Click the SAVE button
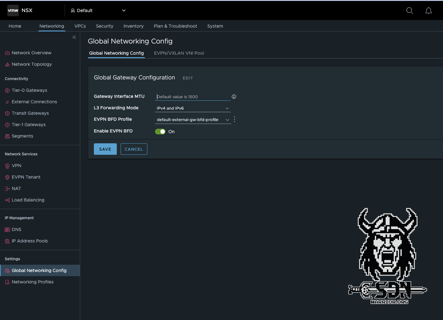The width and height of the screenshot is (443, 320). [x=105, y=149]
